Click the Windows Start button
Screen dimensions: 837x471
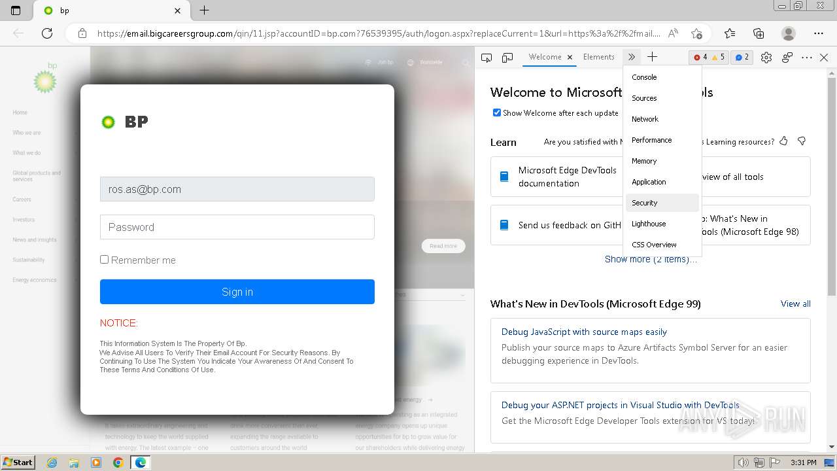[18, 462]
